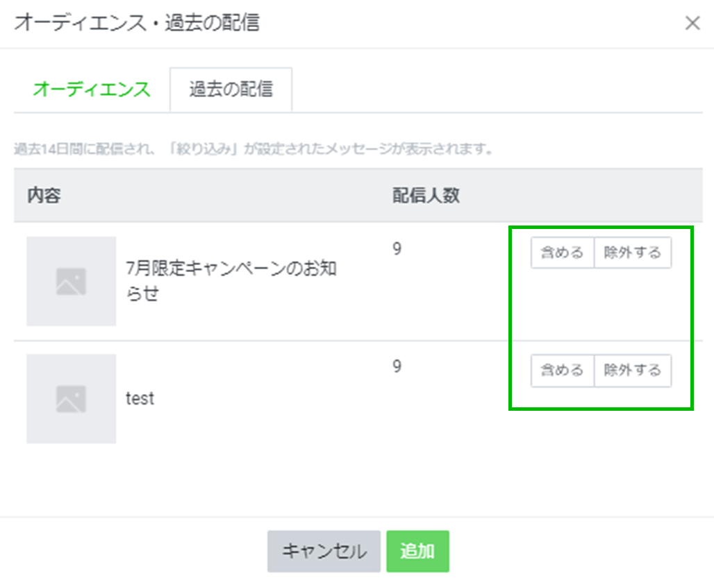Click the green 追加 button
The height and width of the screenshot is (578, 714).
click(417, 552)
